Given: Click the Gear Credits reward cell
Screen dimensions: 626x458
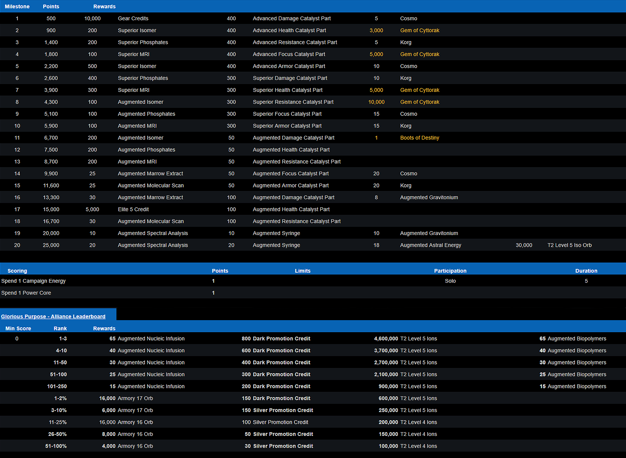Looking at the screenshot, I should [133, 19].
